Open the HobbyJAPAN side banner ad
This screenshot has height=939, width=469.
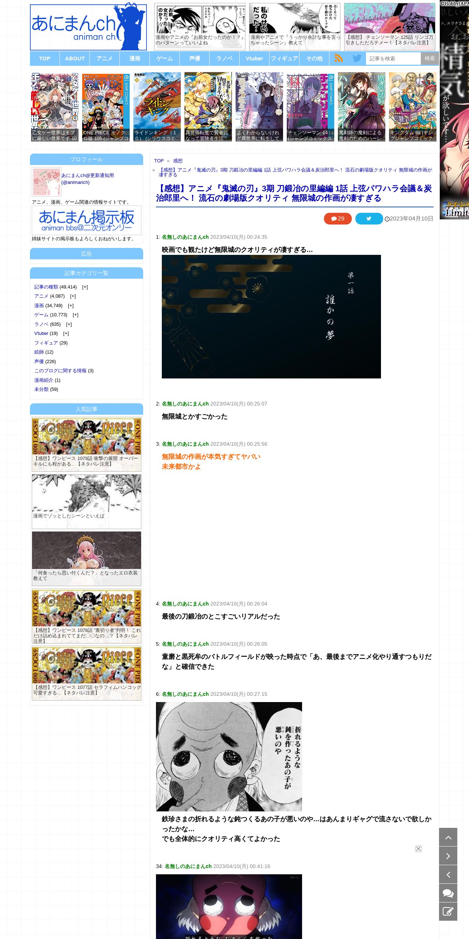(x=454, y=110)
